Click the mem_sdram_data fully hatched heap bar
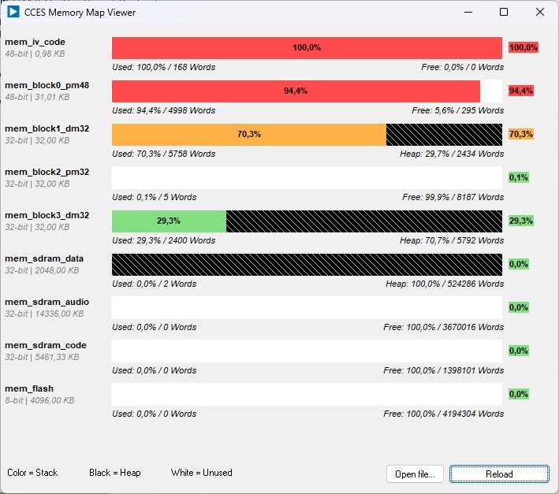 pos(307,265)
